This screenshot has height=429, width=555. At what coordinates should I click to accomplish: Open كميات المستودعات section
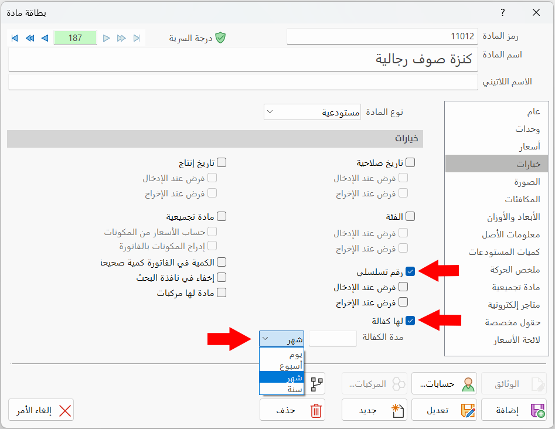pyautogui.click(x=496, y=251)
